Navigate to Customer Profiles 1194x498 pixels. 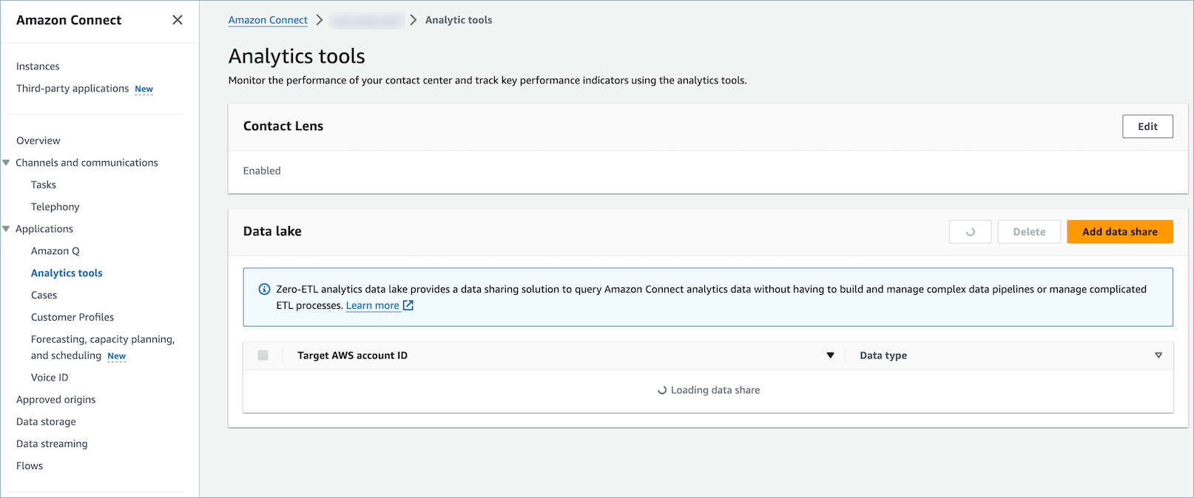pos(72,317)
